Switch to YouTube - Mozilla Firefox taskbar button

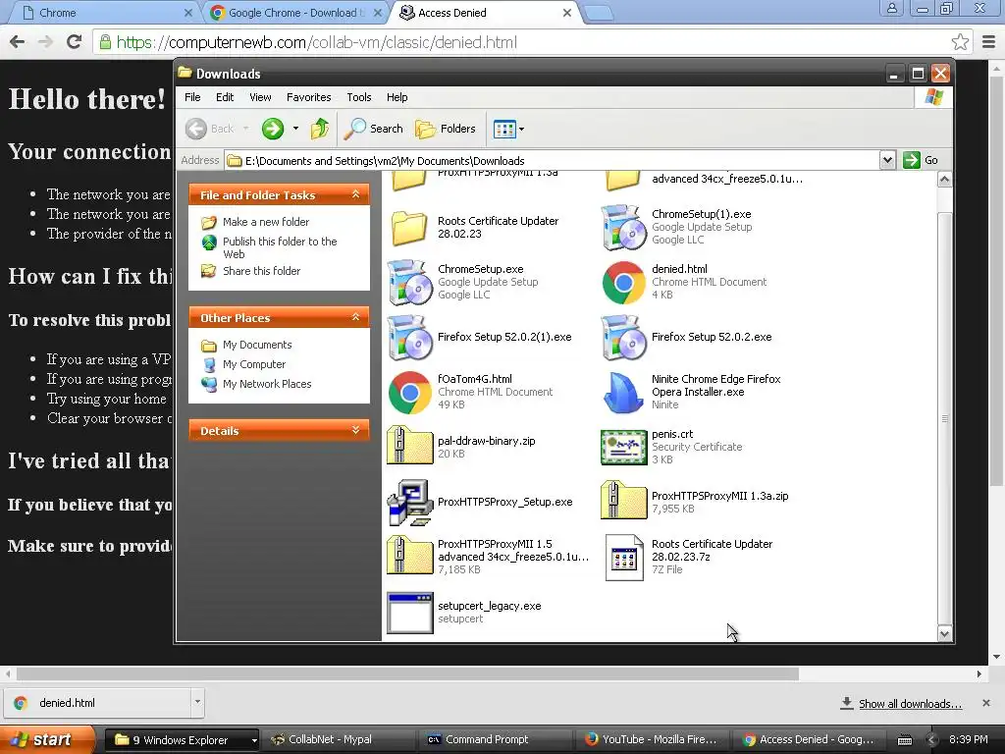[654, 740]
